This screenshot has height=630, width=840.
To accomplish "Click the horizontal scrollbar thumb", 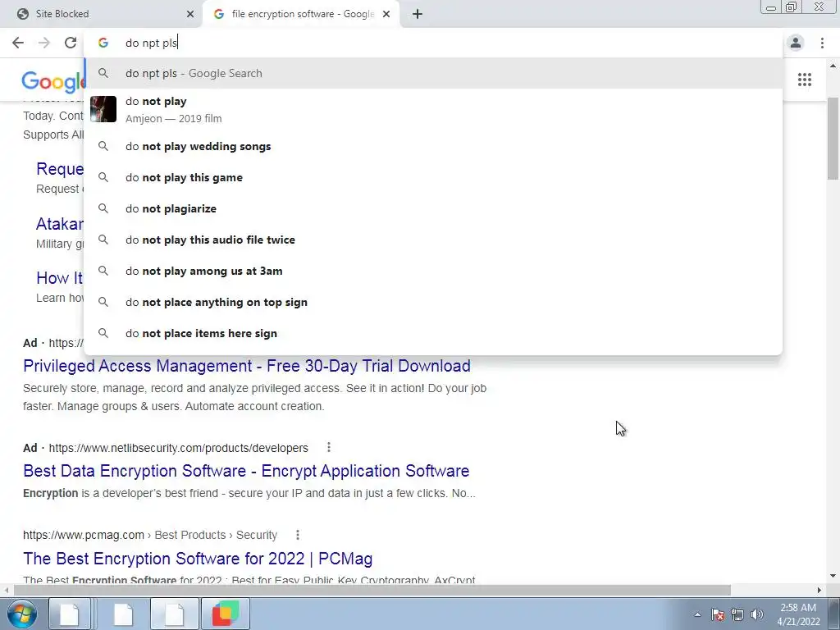I will [372, 590].
